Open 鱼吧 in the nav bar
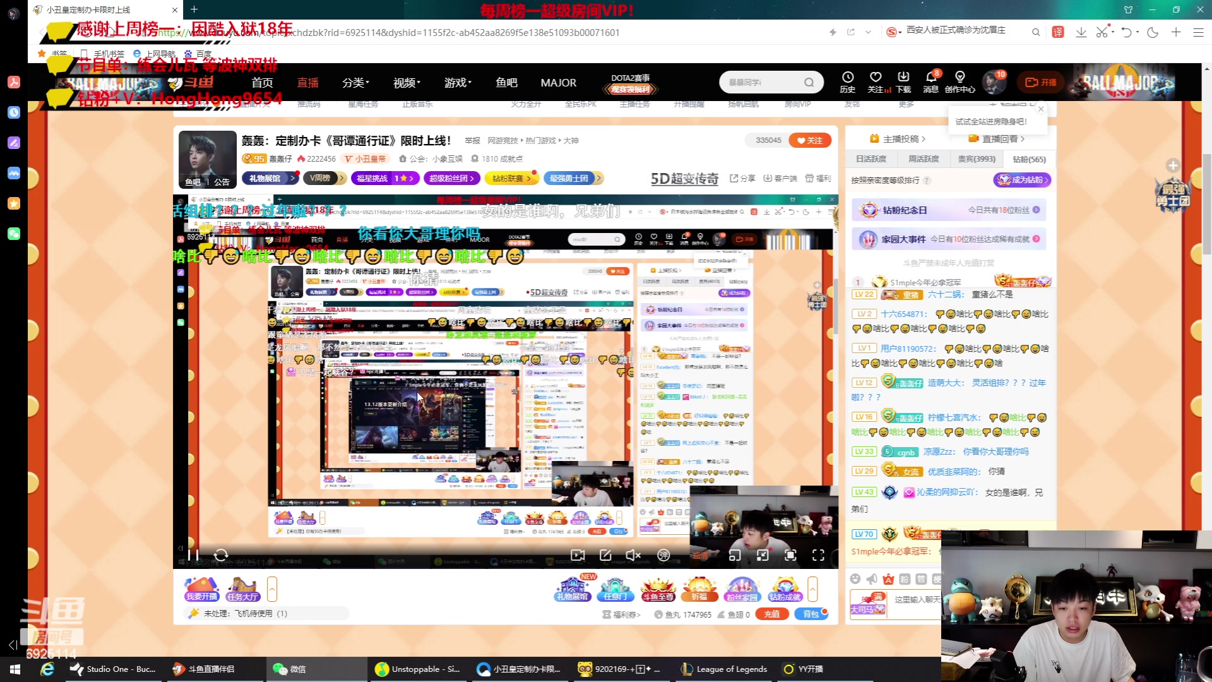 tap(506, 83)
